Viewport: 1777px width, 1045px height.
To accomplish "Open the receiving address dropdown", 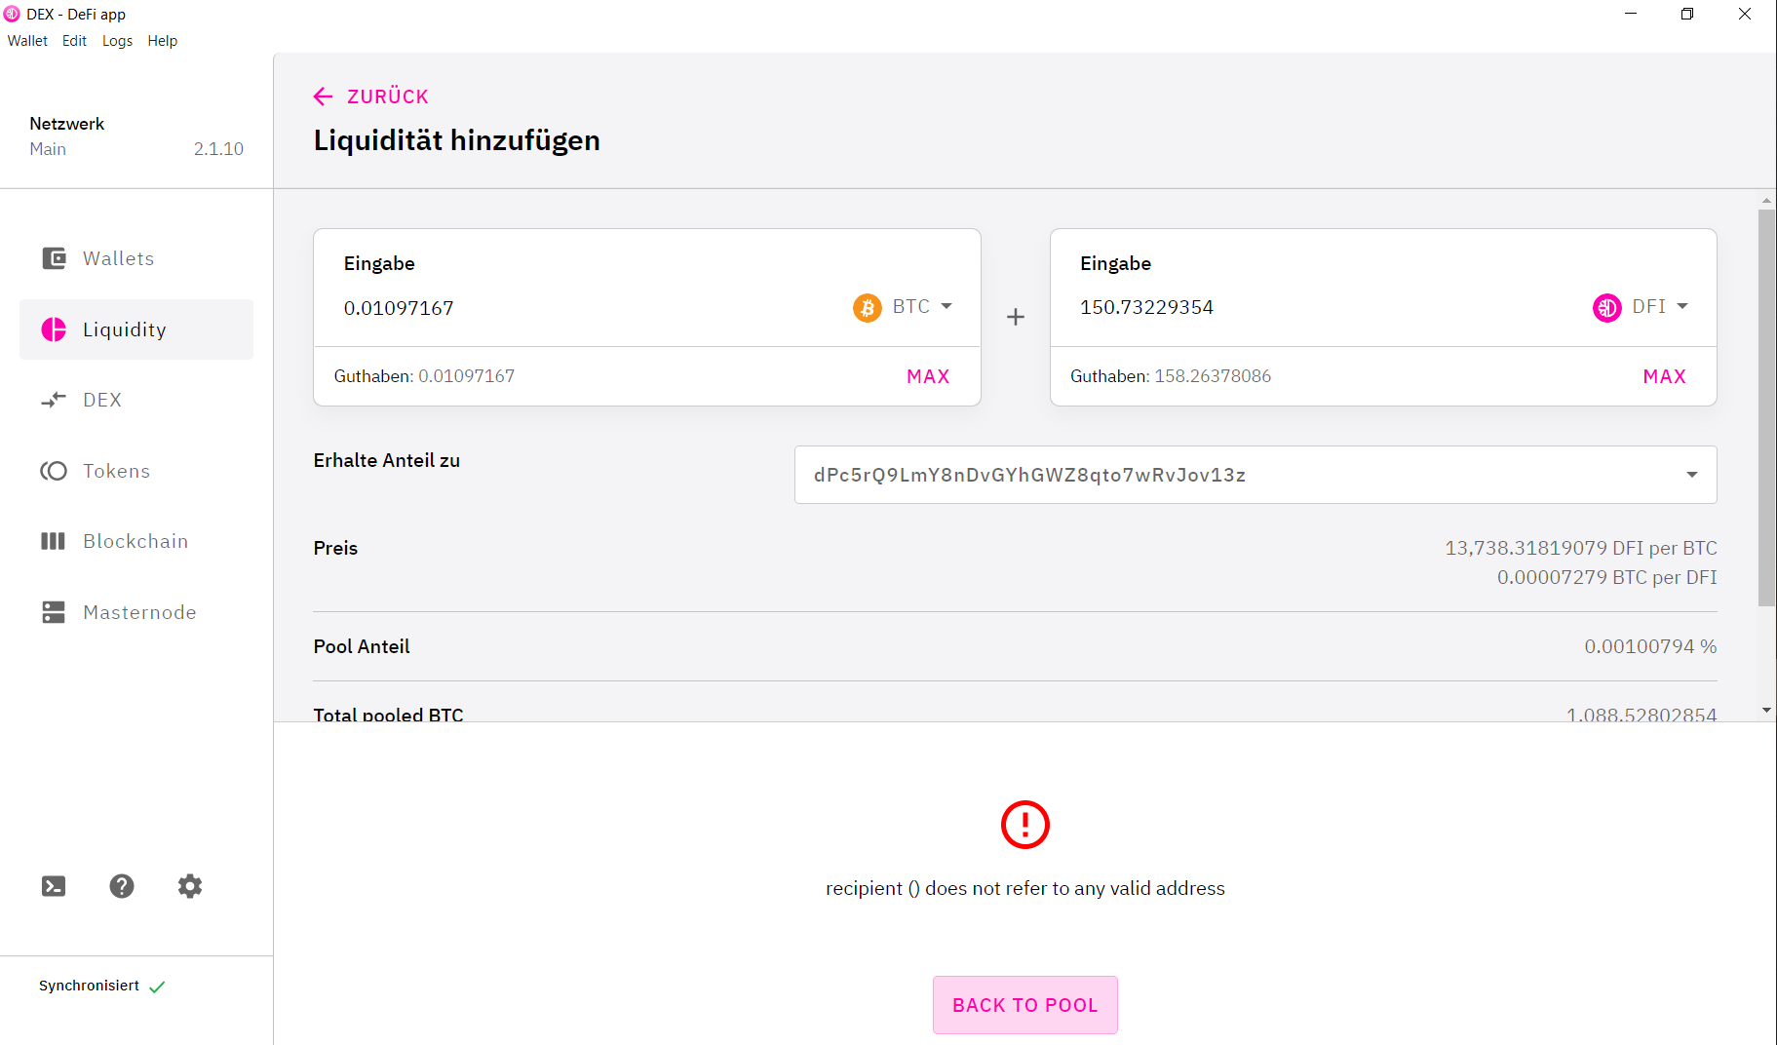I will tap(1255, 475).
